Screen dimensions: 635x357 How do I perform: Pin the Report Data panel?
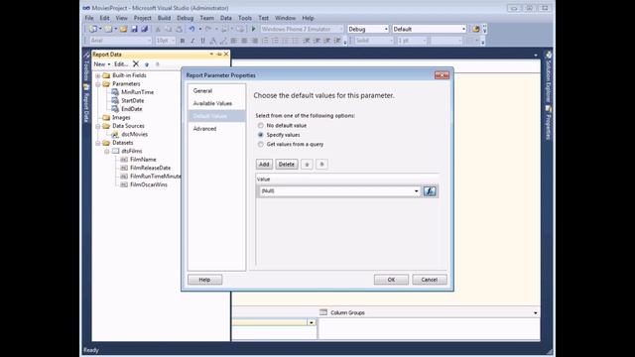pyautogui.click(x=219, y=55)
